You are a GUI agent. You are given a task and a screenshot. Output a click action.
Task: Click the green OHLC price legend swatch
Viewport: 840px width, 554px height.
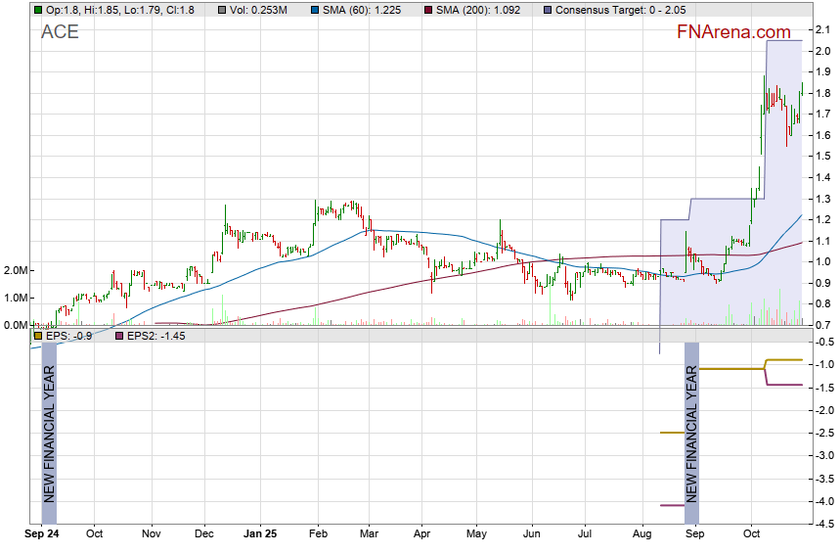point(37,9)
